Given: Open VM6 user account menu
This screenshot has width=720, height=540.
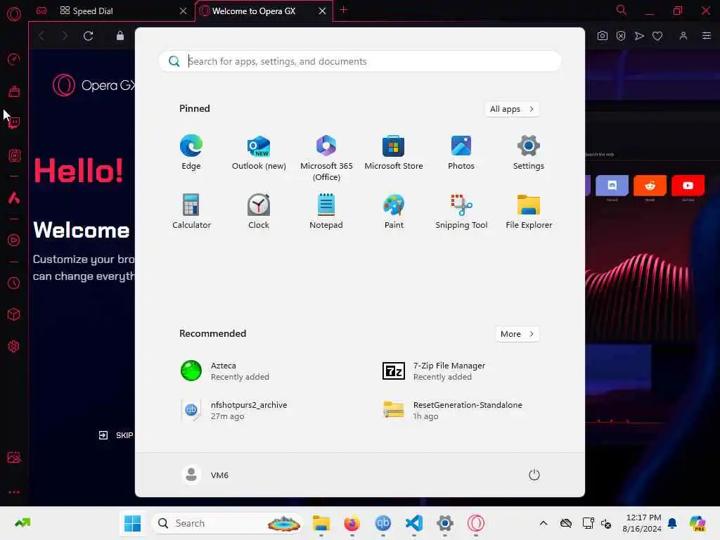Looking at the screenshot, I should pyautogui.click(x=205, y=475).
